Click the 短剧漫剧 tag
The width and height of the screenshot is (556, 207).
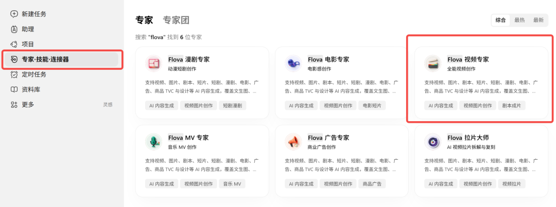[x=233, y=105]
